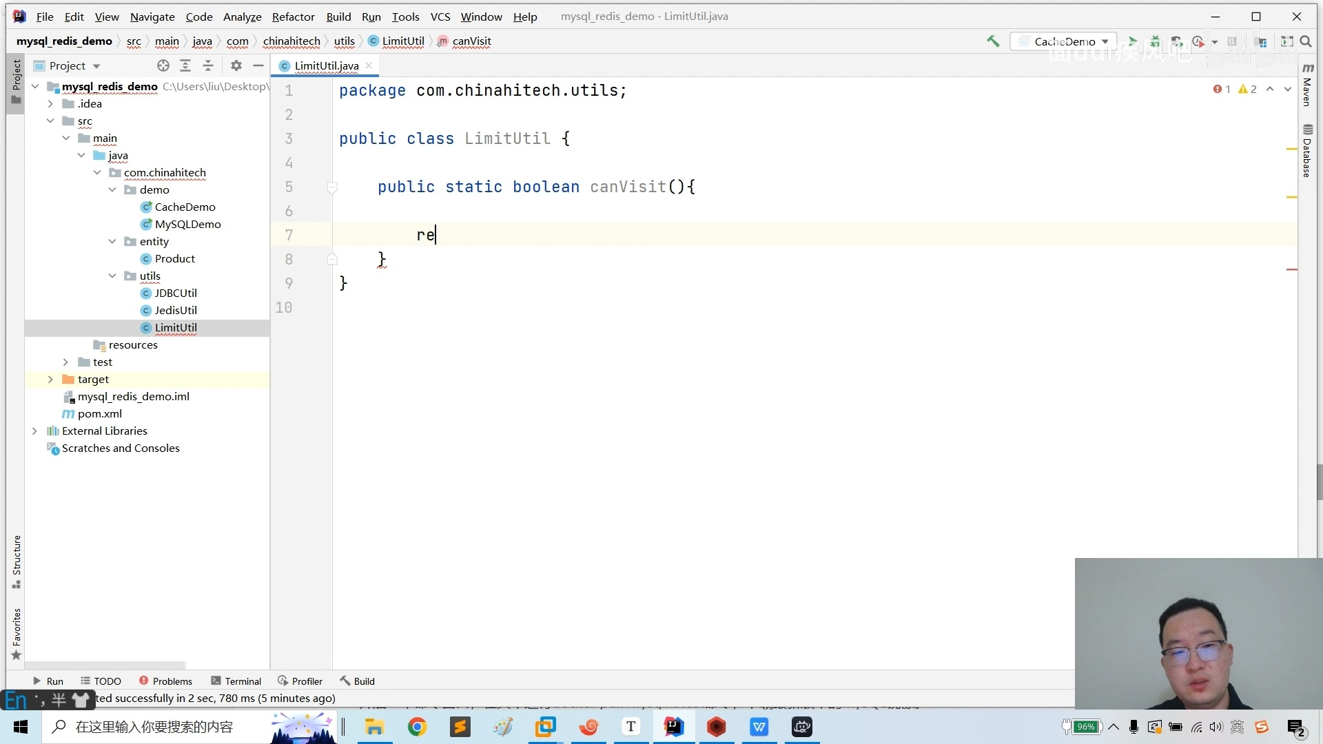Click the Refactor menu
The image size is (1323, 744).
tap(291, 15)
